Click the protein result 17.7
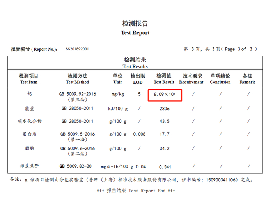 pos(165,134)
